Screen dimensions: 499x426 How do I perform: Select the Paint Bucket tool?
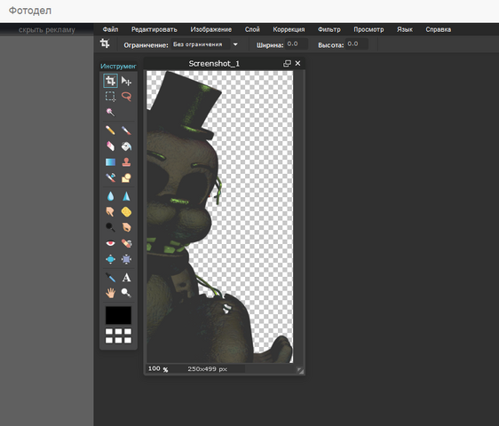pyautogui.click(x=126, y=146)
